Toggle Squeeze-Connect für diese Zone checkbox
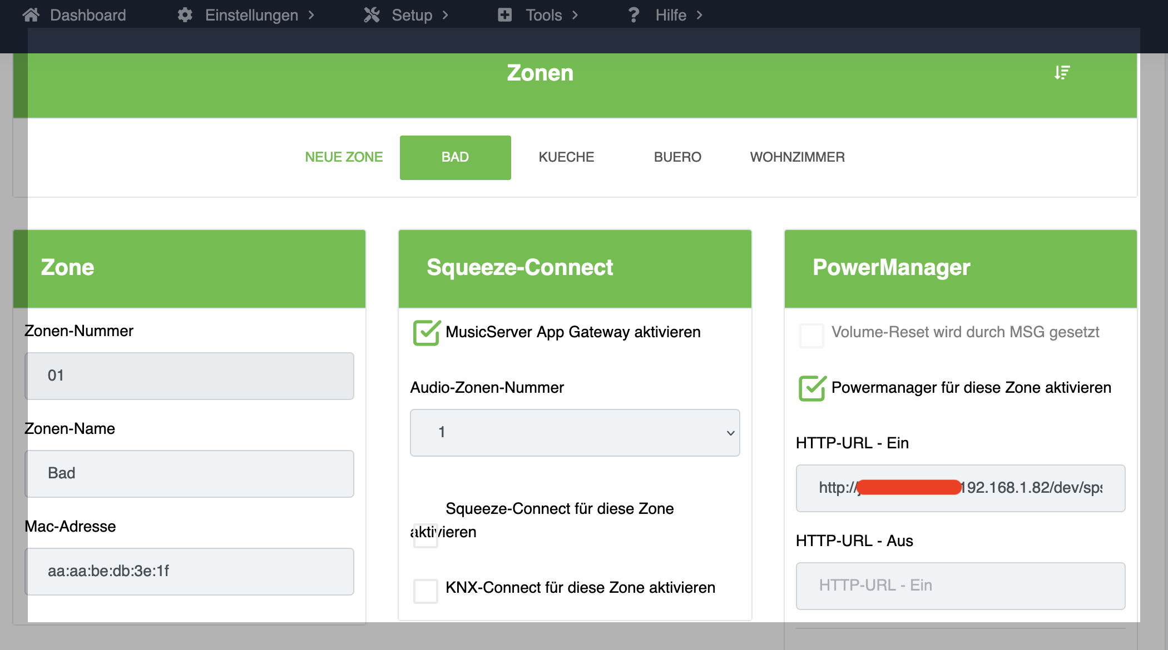 coord(426,535)
